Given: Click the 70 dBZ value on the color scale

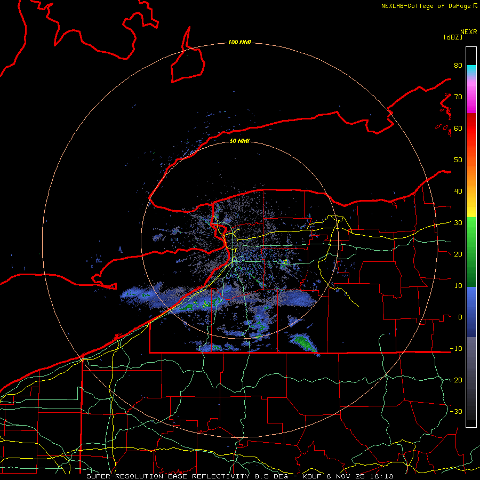Looking at the screenshot, I should [458, 97].
